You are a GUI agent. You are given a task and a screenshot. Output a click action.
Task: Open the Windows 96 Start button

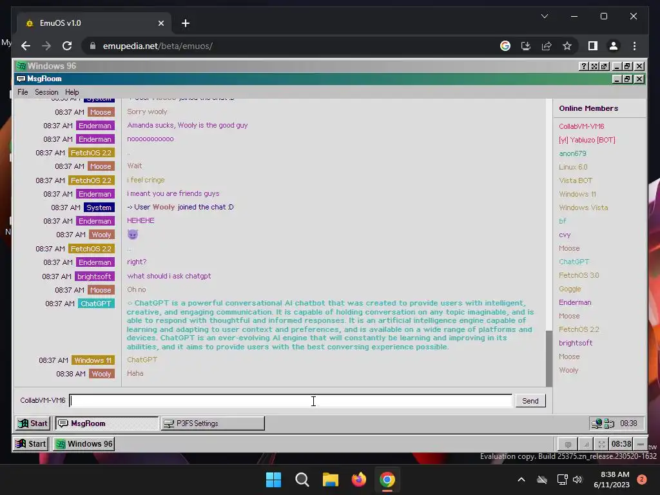point(34,423)
